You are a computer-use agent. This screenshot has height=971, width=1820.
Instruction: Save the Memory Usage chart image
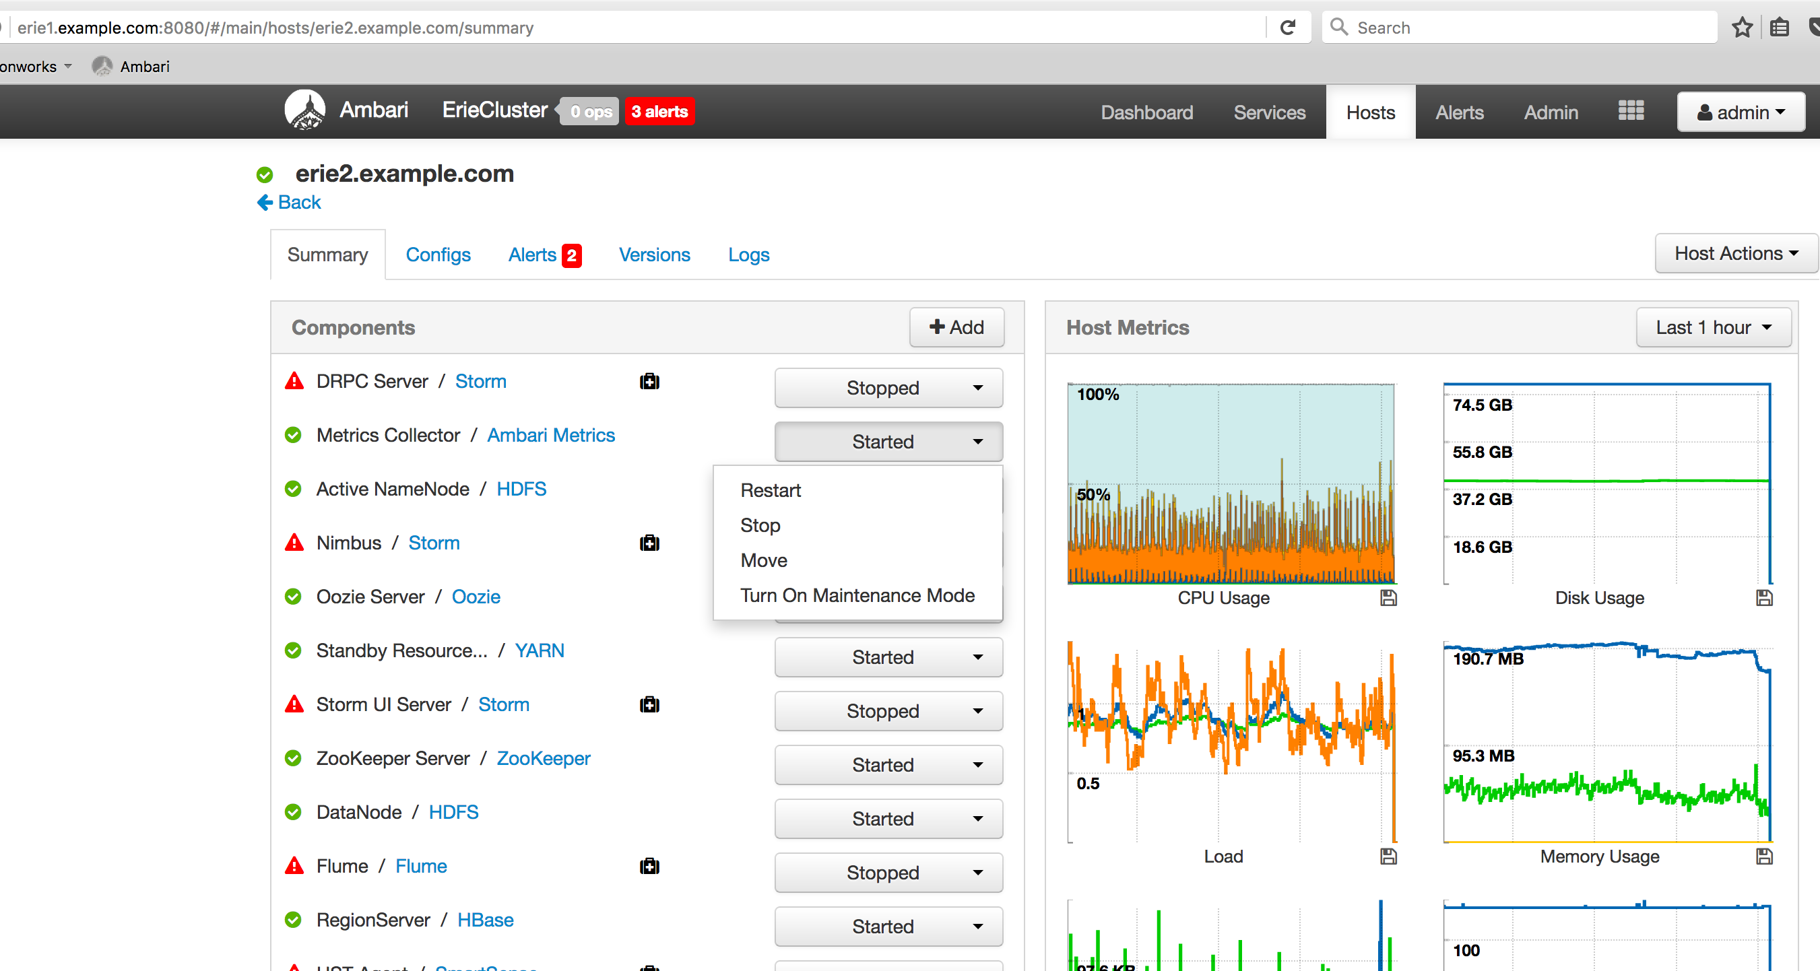point(1765,857)
